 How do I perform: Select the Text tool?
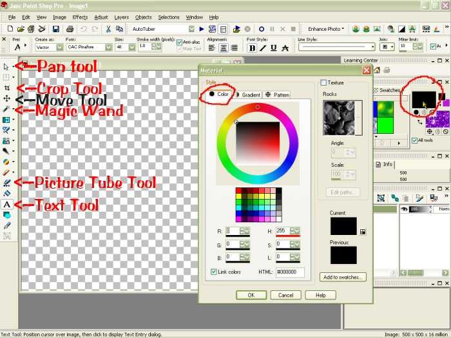[7, 204]
